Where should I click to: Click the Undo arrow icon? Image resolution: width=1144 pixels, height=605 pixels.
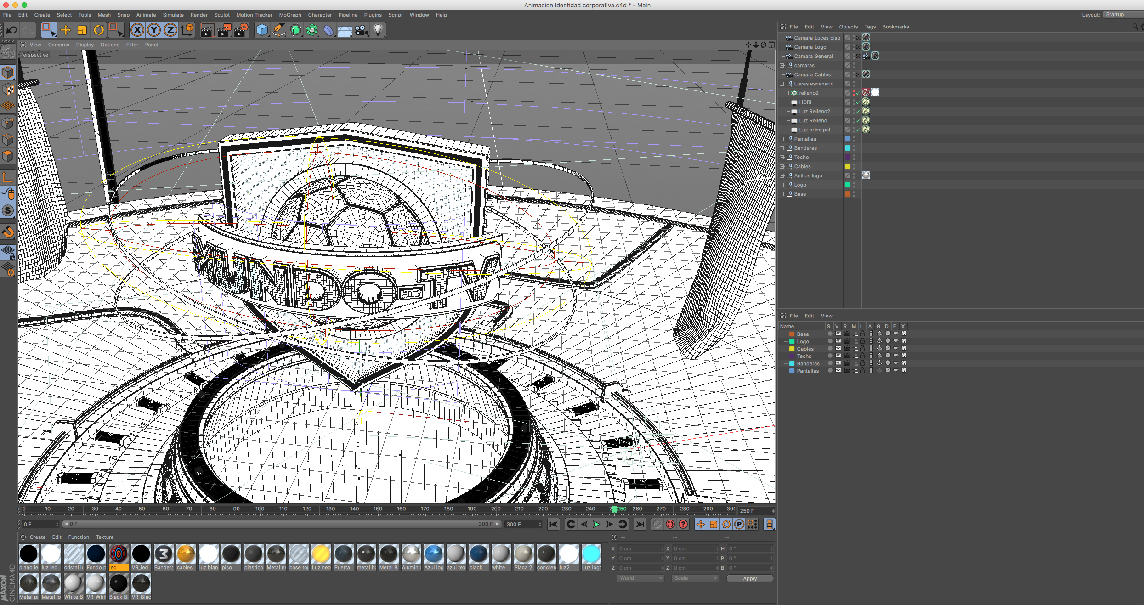pyautogui.click(x=11, y=30)
